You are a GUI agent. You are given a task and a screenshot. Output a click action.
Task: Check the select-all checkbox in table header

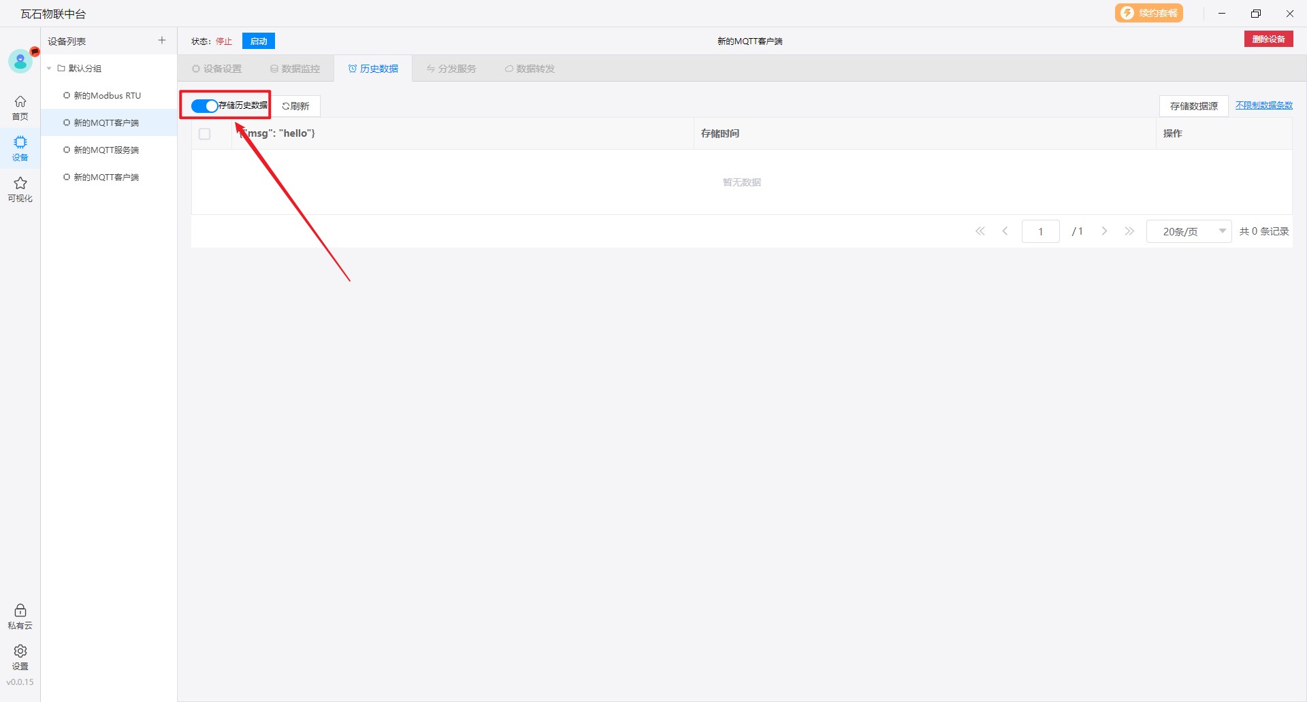tap(205, 134)
